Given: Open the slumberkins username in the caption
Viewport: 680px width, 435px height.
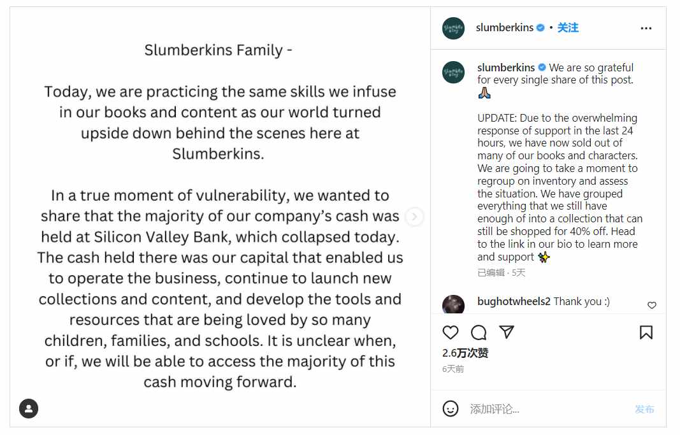Looking at the screenshot, I should (506, 68).
